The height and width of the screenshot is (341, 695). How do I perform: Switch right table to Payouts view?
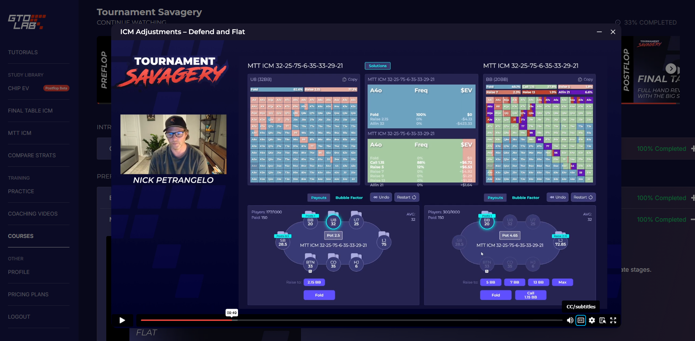click(495, 197)
